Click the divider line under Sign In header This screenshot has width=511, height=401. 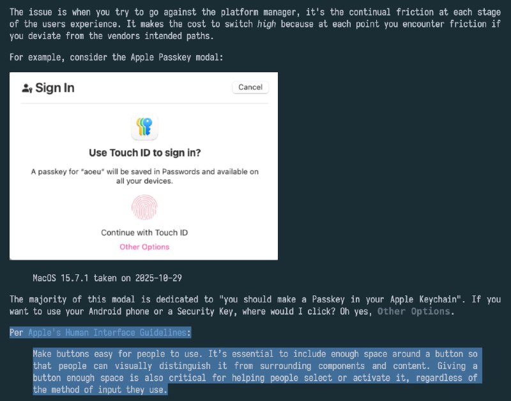[x=144, y=103]
